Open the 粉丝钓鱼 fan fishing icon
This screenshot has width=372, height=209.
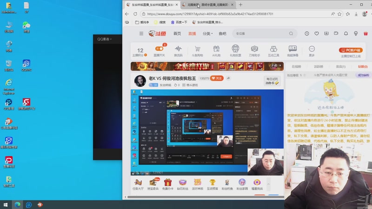click(227, 184)
